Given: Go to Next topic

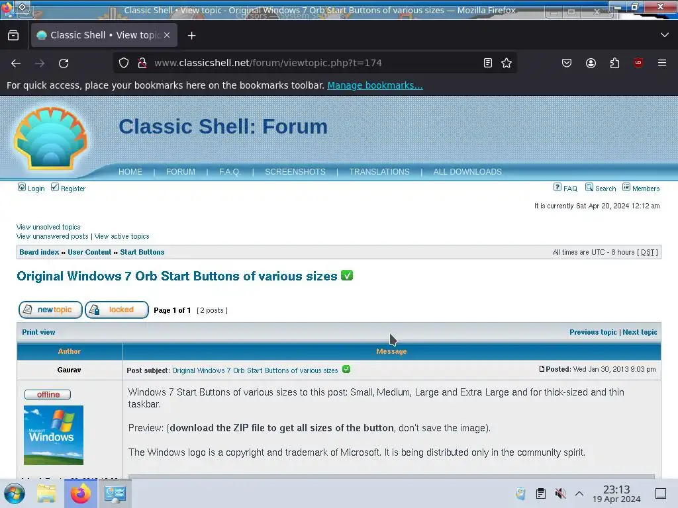Looking at the screenshot, I should coord(640,332).
